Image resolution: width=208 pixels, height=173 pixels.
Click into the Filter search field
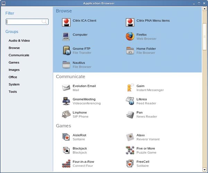point(27,22)
